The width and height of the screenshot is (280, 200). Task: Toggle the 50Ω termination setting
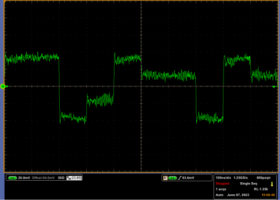click(61, 178)
